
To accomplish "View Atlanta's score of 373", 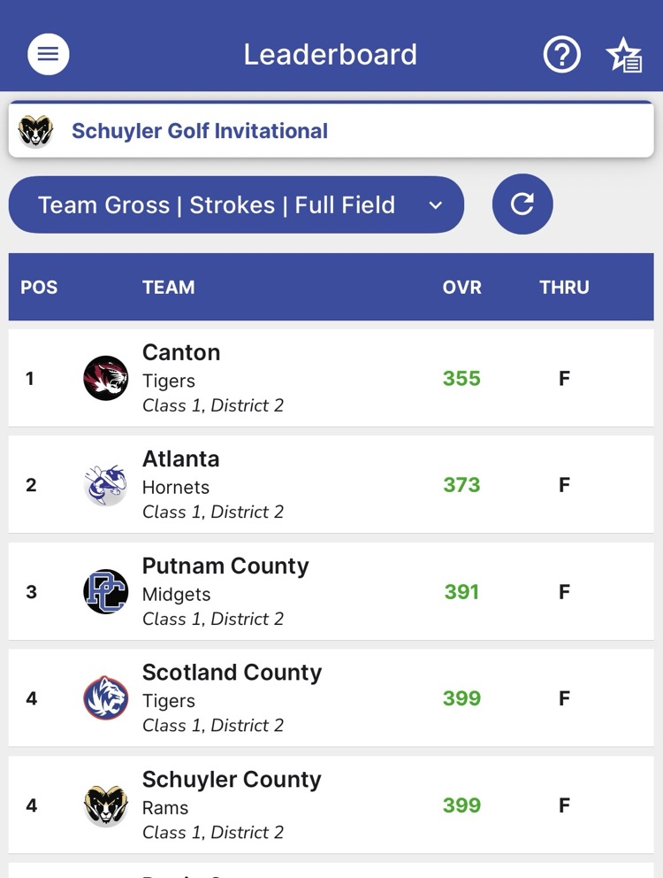I will click(x=461, y=485).
